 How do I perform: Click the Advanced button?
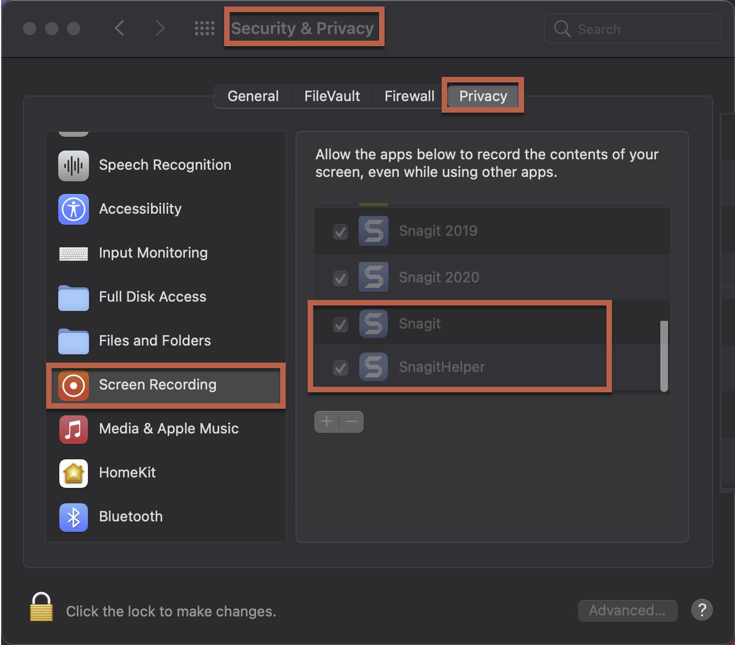pyautogui.click(x=627, y=610)
